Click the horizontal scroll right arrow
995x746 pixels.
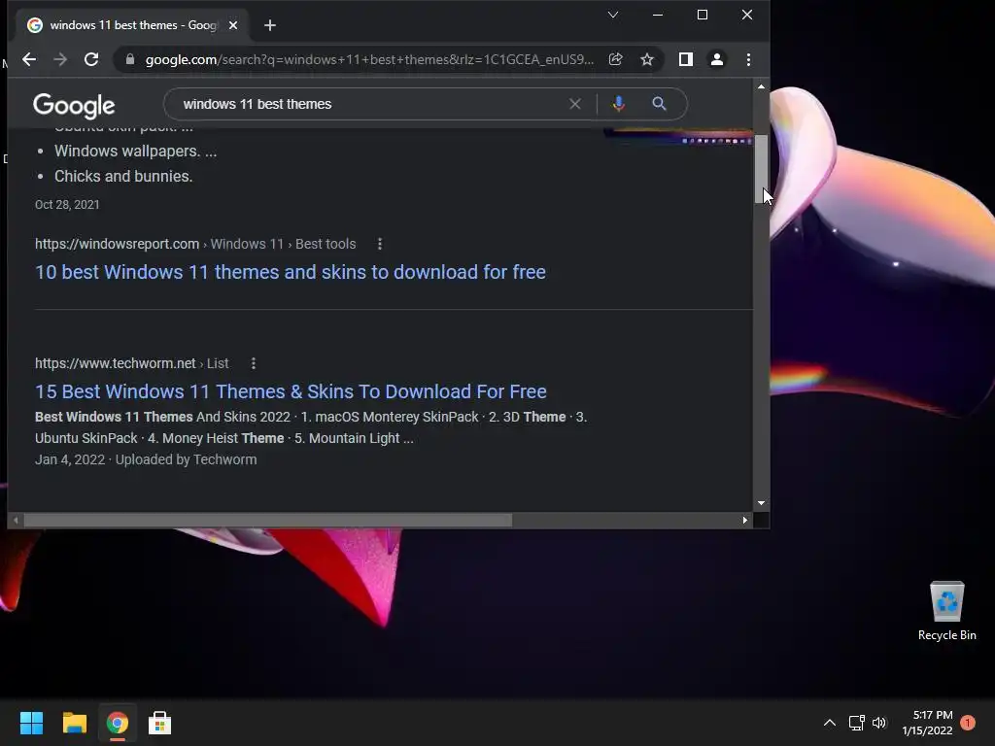point(745,521)
